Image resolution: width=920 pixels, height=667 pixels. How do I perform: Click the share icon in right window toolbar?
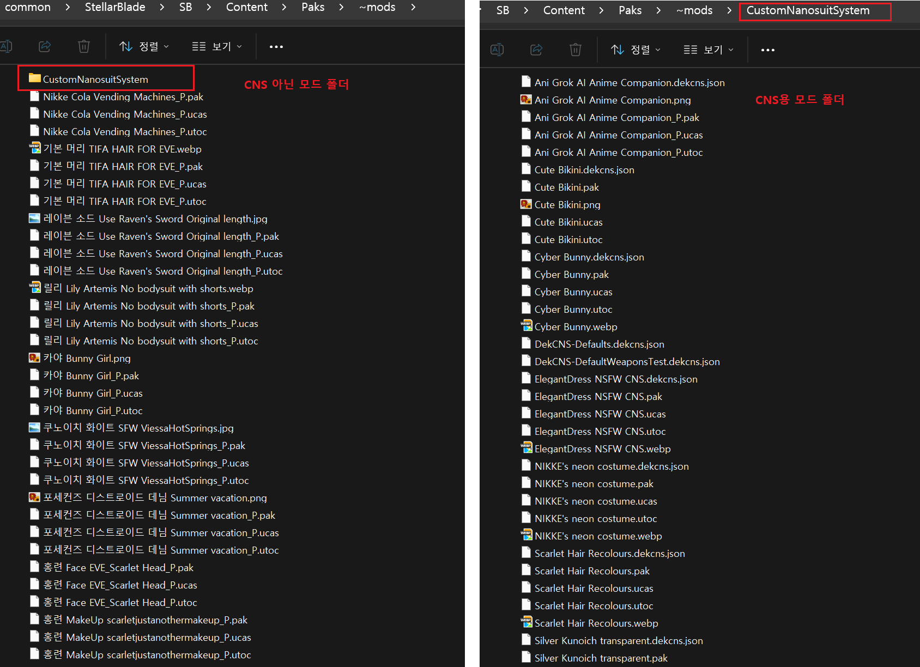coord(536,50)
